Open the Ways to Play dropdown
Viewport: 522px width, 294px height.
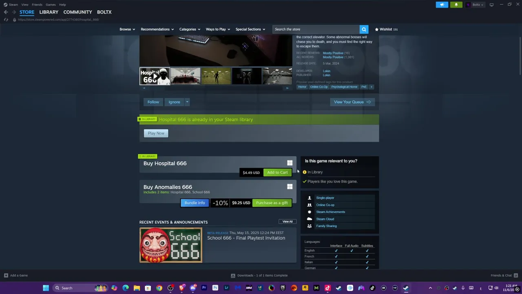tap(218, 29)
